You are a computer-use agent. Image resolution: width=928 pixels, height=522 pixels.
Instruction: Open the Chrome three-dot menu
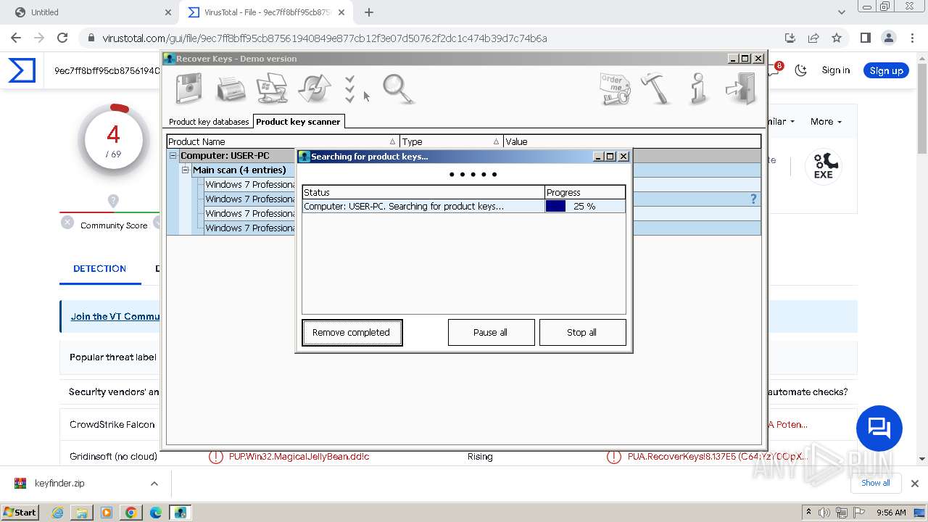tap(911, 38)
